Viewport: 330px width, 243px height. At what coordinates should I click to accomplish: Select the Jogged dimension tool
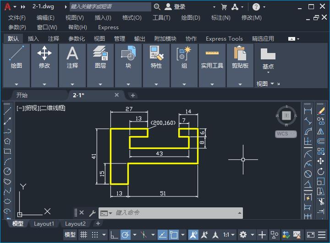pyautogui.click(x=308, y=164)
